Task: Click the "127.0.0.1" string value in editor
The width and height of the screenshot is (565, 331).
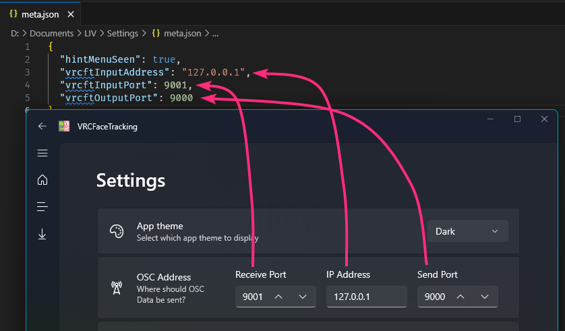Action: pos(213,72)
